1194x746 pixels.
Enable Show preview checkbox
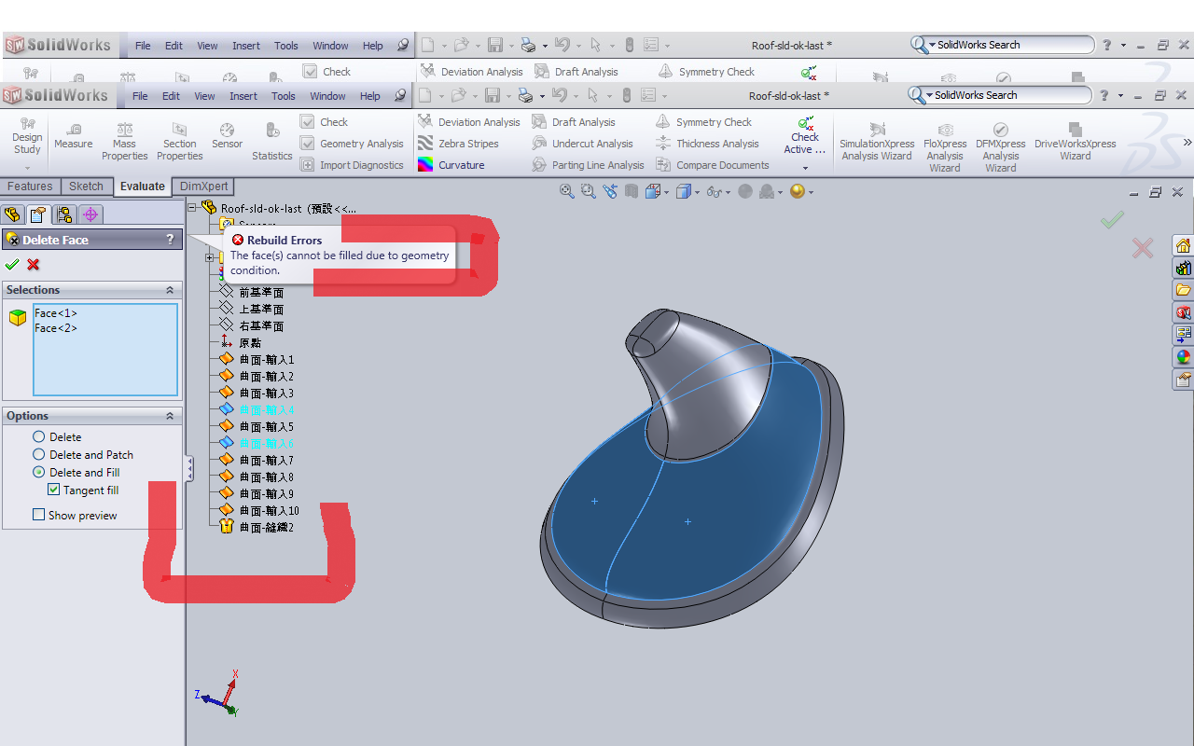click(x=38, y=515)
